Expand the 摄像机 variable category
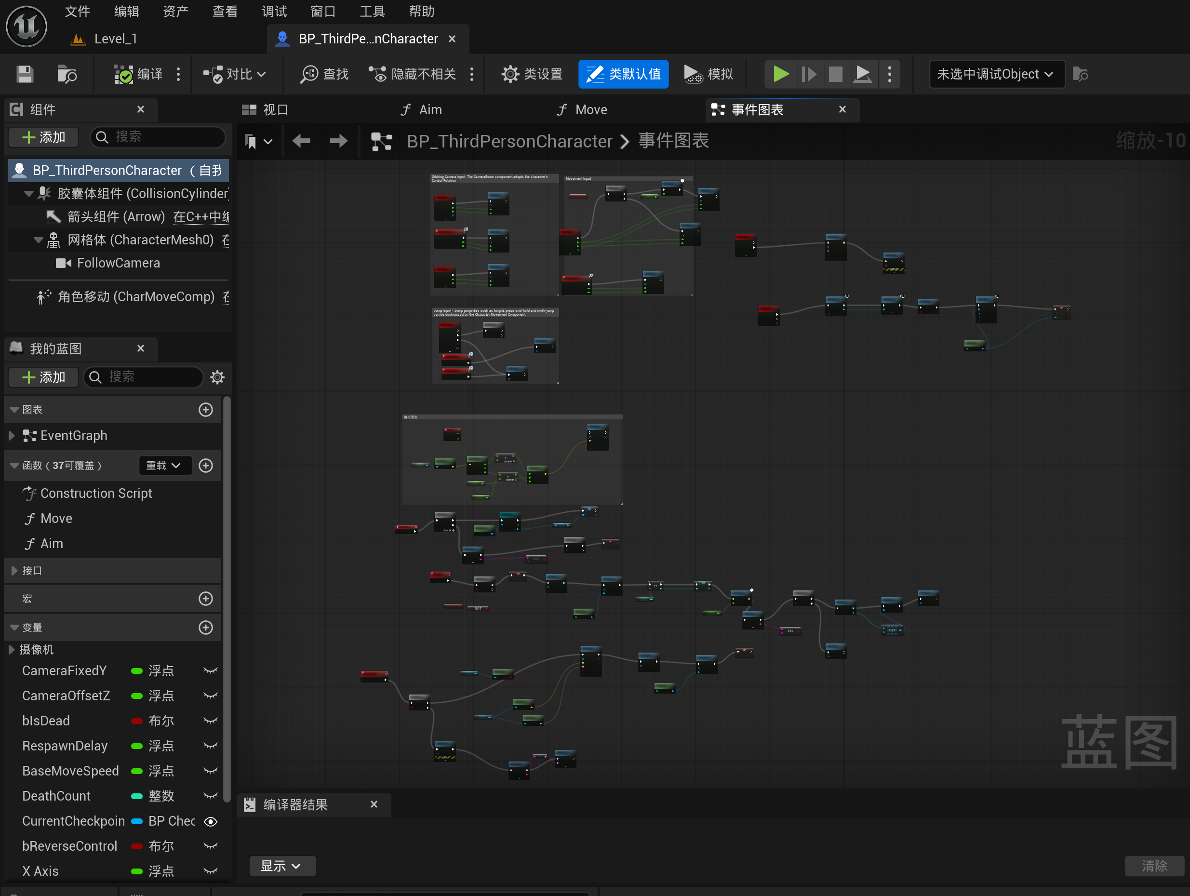This screenshot has height=896, width=1190. pyautogui.click(x=12, y=650)
